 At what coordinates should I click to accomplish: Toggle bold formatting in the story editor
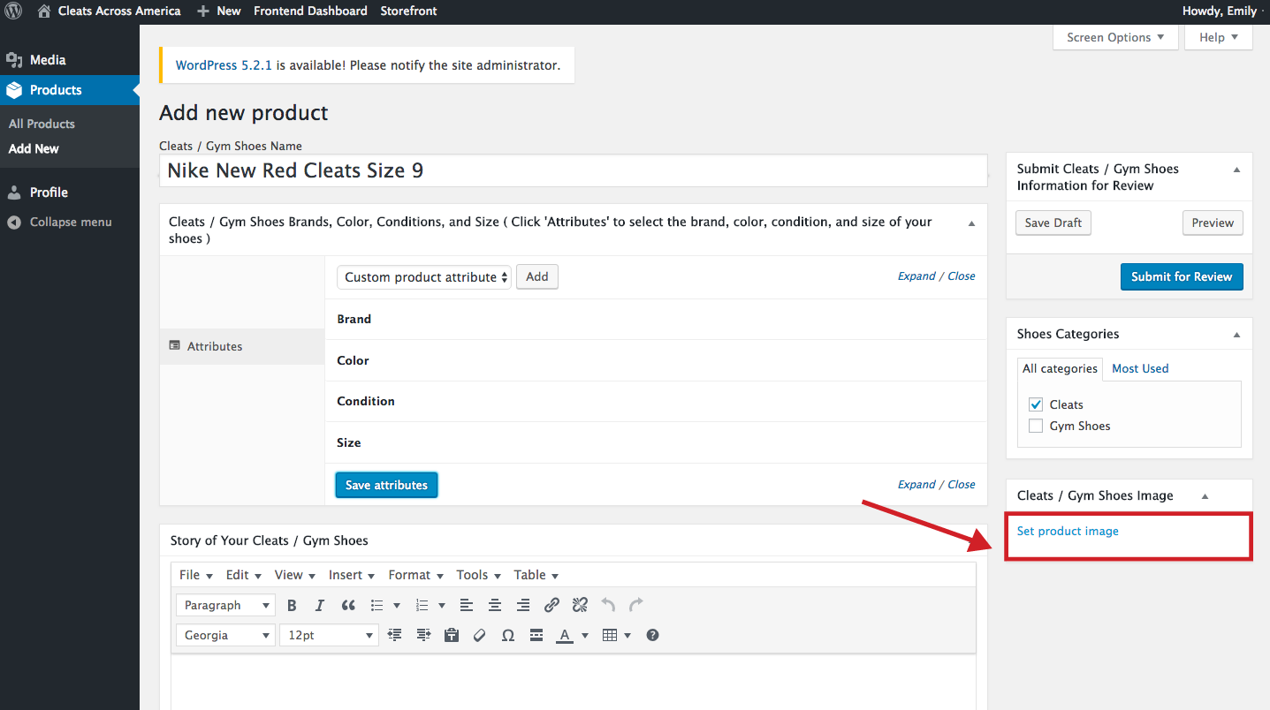(x=292, y=605)
